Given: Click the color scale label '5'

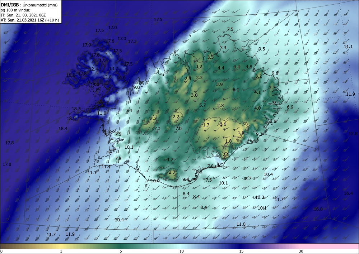Looking at the screenshot, I should 121,251.
